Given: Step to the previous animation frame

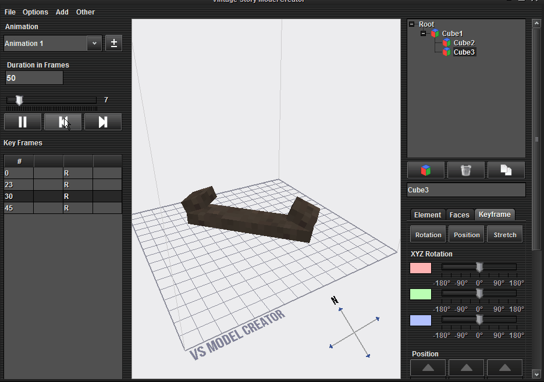Looking at the screenshot, I should click(x=63, y=122).
